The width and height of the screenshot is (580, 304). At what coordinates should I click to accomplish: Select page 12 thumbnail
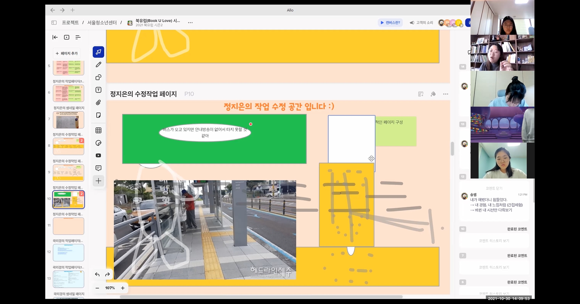[68, 253]
